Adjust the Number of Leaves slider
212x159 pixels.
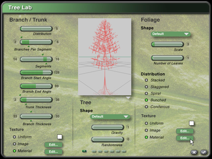(167, 58)
